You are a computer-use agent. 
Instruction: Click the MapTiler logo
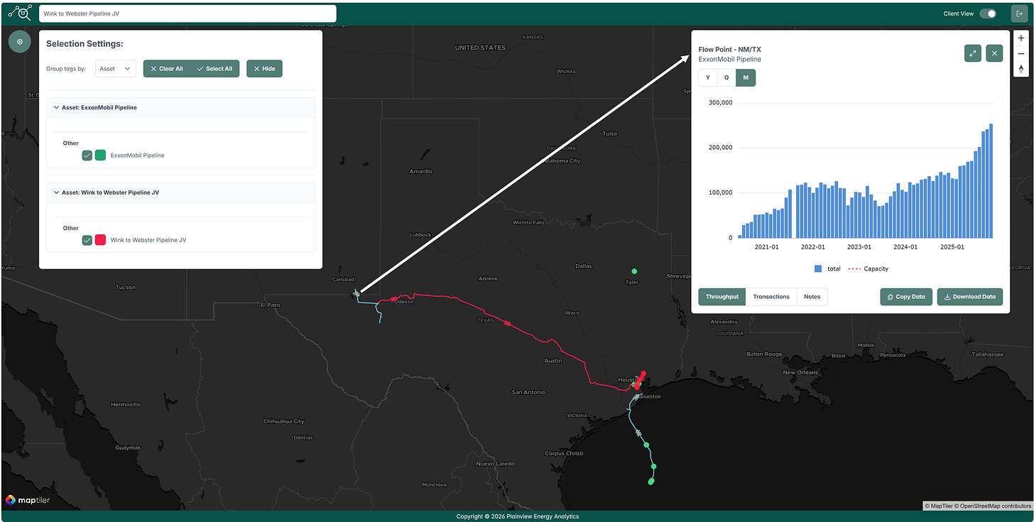point(28,500)
